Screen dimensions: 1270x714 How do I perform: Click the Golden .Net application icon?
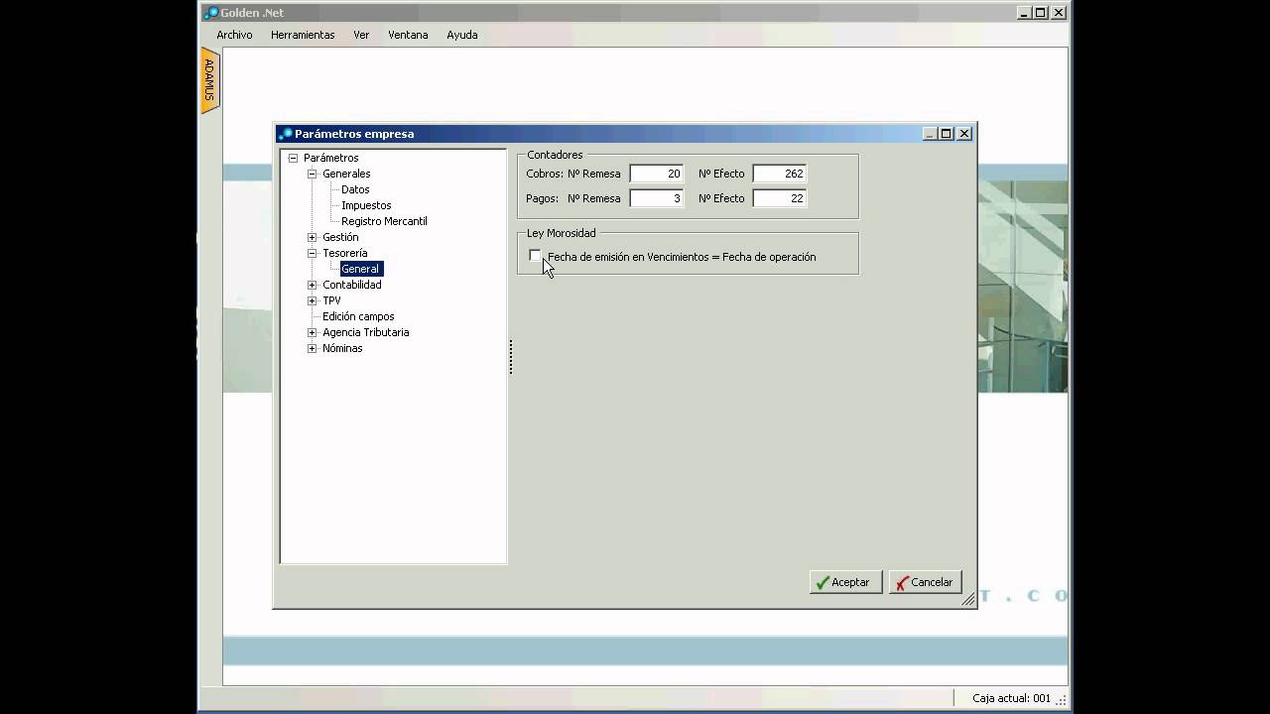coord(210,13)
